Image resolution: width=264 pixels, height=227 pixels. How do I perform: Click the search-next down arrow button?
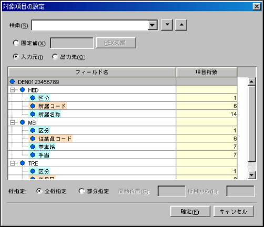tap(167, 25)
